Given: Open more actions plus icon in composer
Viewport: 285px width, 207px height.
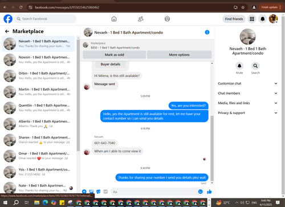Looking at the screenshot, I should (84, 192).
